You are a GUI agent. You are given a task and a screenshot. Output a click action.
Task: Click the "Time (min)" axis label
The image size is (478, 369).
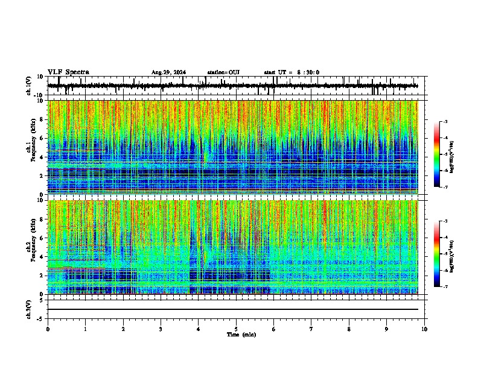pyautogui.click(x=241, y=335)
